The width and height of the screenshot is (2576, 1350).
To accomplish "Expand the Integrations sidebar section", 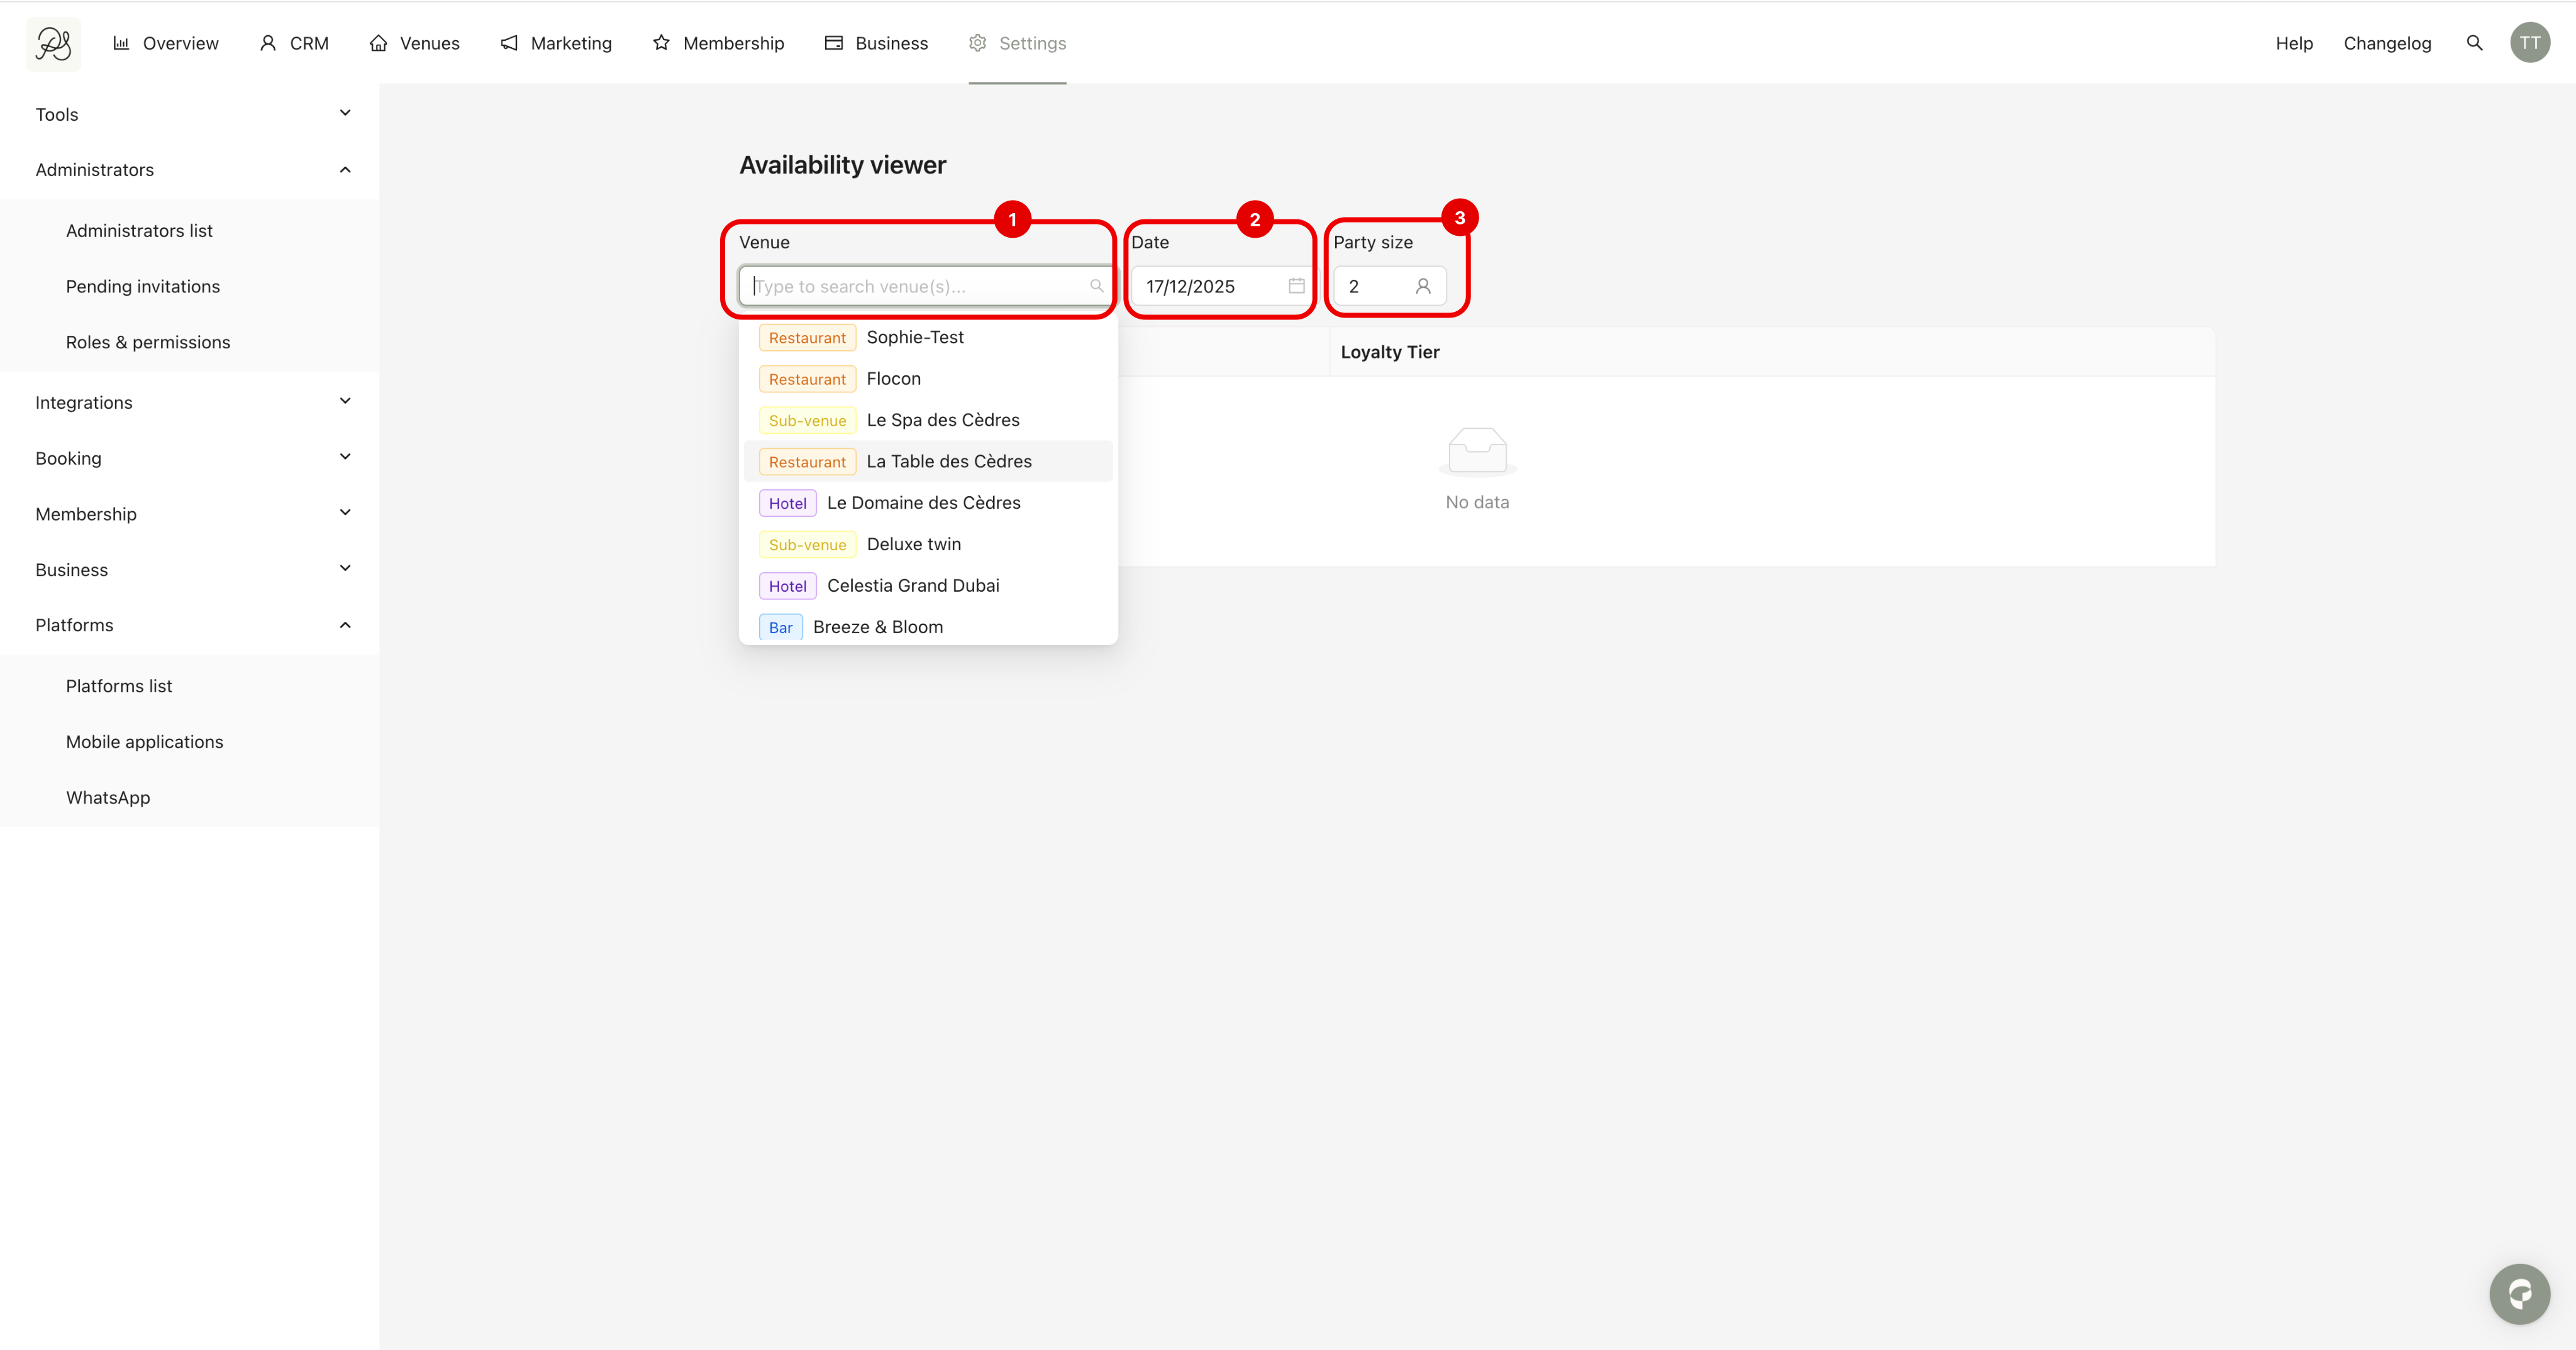I will [344, 402].
